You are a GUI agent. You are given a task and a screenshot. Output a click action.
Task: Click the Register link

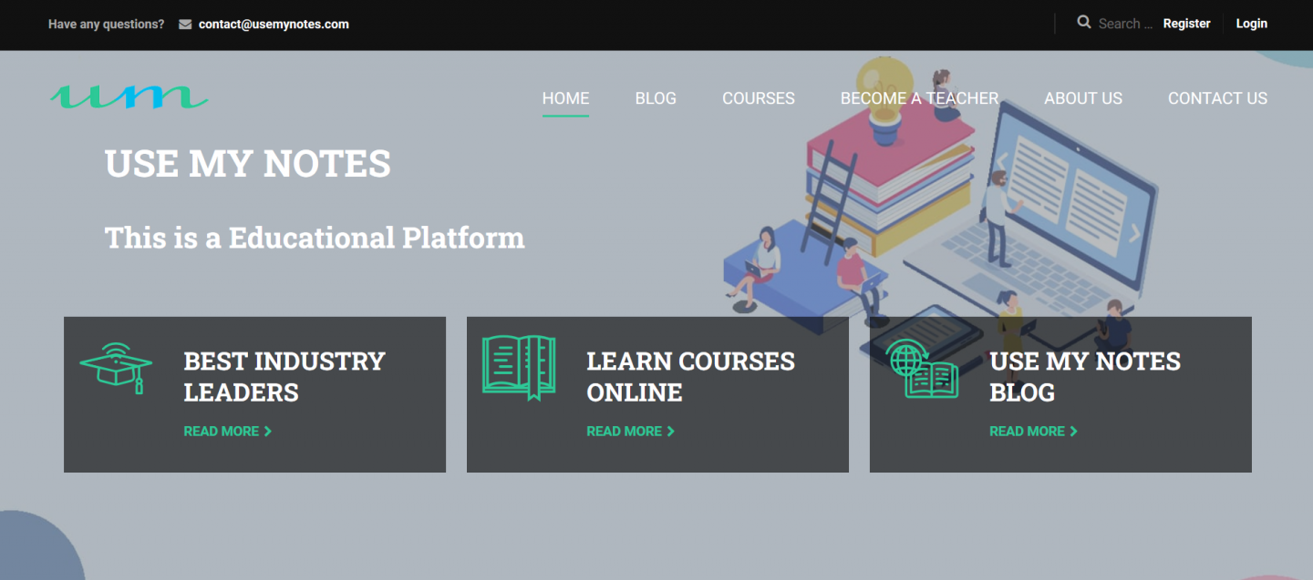point(1186,24)
